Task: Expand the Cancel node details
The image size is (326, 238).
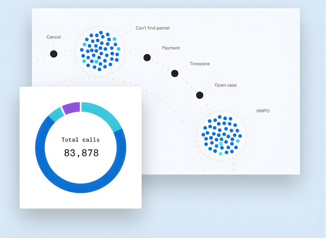Action: pyautogui.click(x=53, y=37)
